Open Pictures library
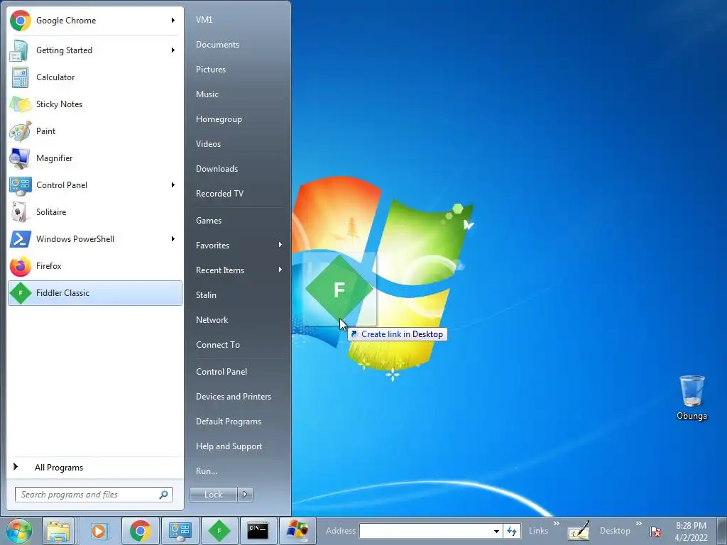Viewport: 727px width, 545px height. [211, 70]
